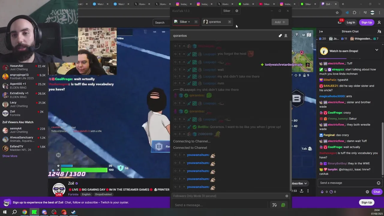Image resolution: width=384 pixels, height=216 pixels.
Task: Bookmark this page with the star icon
Action: tap(337, 13)
